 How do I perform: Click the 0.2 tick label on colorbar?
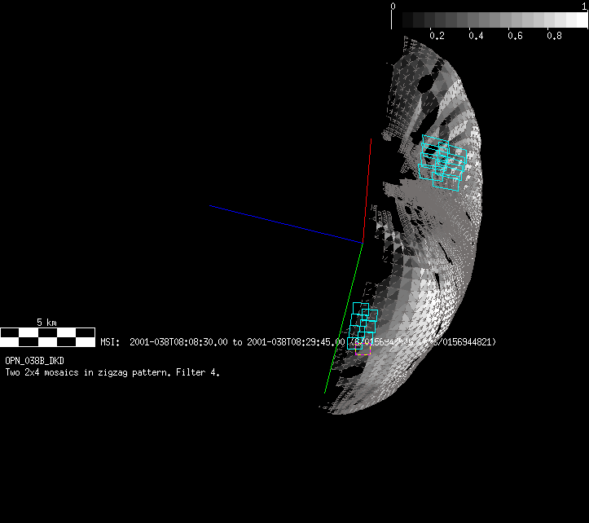click(x=437, y=37)
